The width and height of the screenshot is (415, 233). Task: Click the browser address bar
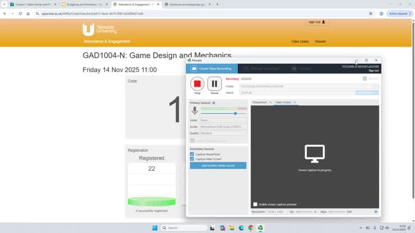pos(201,13)
